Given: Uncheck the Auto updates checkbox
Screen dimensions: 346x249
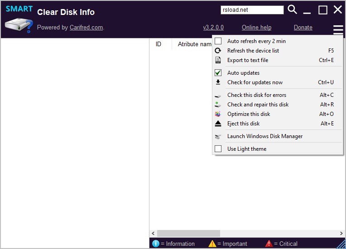Looking at the screenshot, I should click(x=218, y=72).
